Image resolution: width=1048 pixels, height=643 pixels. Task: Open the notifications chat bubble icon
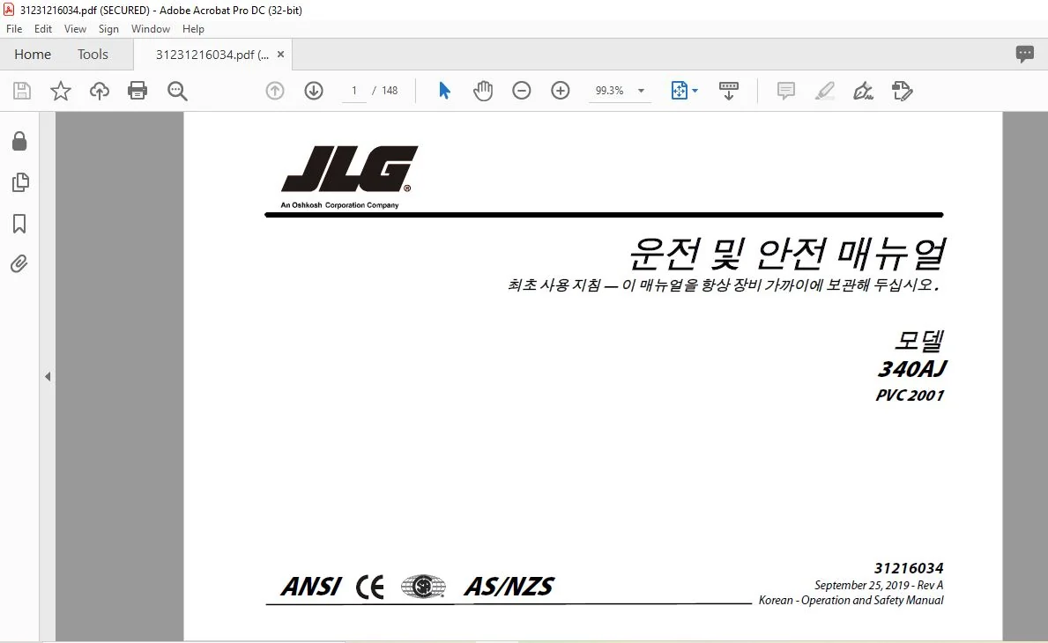[x=1024, y=54]
